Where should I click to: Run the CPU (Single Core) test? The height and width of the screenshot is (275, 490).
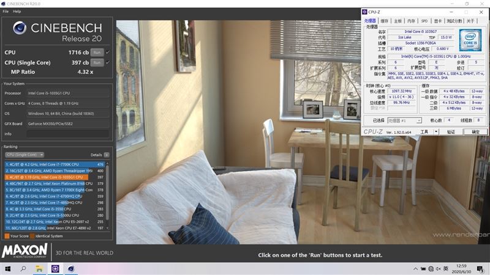click(x=97, y=62)
